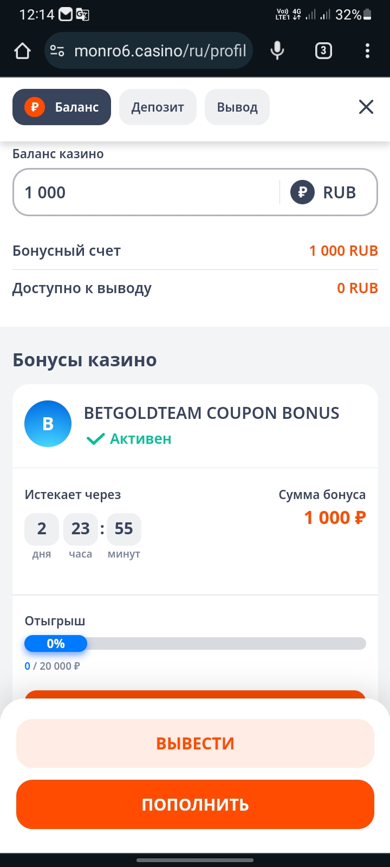The width and height of the screenshot is (390, 867).
Task: Close the balance panel with X
Action: pos(366,107)
